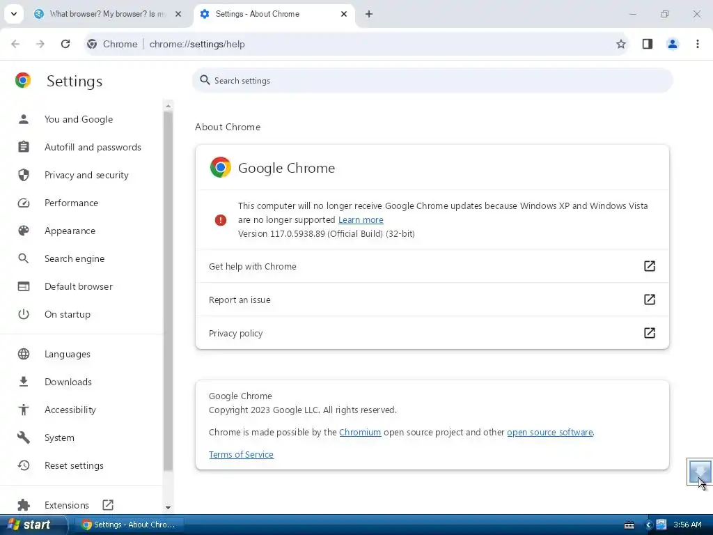Click the Version 117.0.5938.89 text
The image size is (713, 535).
click(327, 234)
